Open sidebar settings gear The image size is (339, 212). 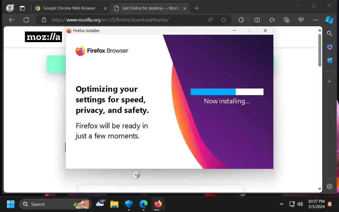pyautogui.click(x=329, y=187)
